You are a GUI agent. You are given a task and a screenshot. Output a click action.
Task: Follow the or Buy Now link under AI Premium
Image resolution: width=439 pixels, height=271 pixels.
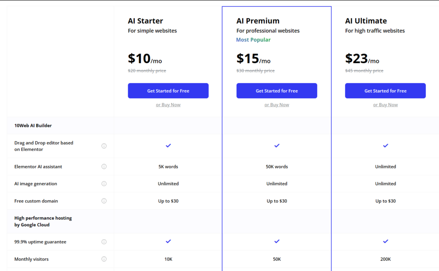pos(277,105)
